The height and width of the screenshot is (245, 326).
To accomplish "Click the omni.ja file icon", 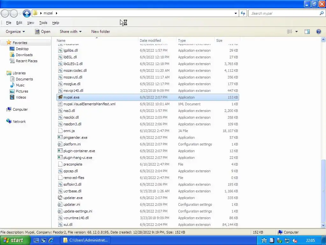I will 60,130.
